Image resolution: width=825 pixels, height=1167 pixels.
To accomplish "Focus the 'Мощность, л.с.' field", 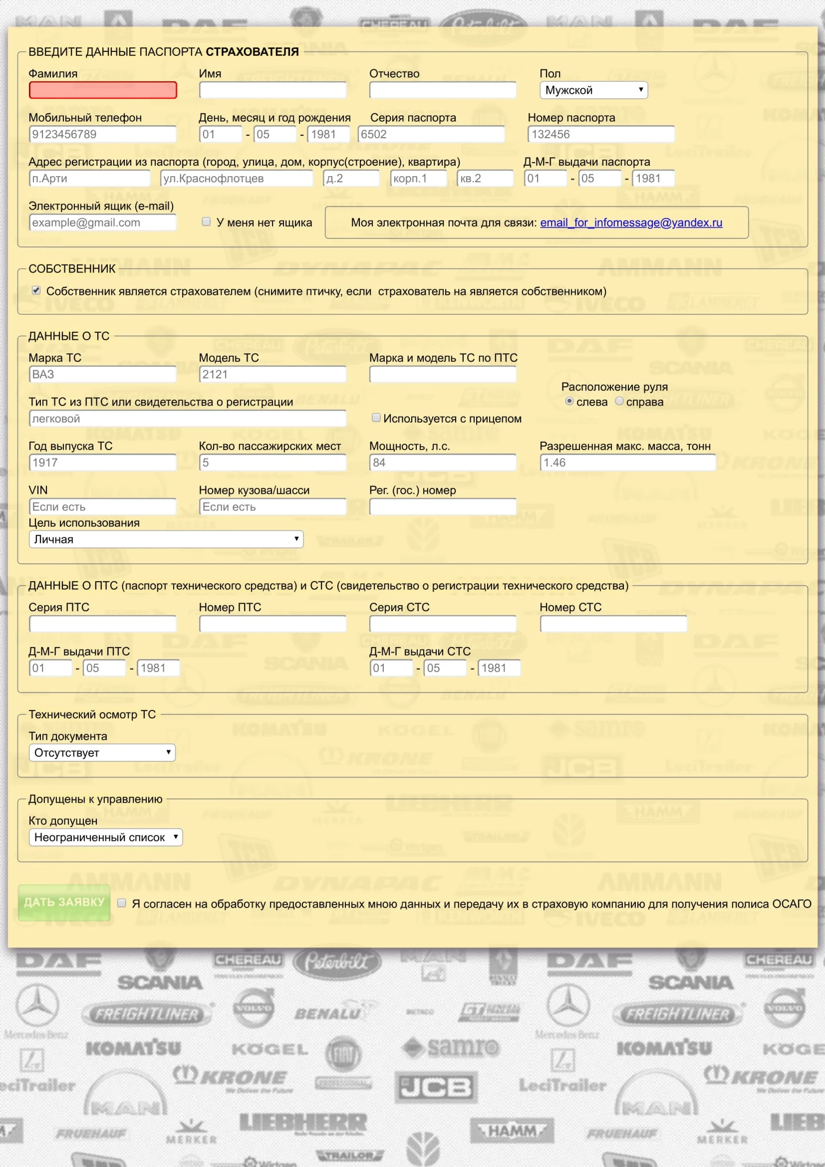I will (x=443, y=463).
